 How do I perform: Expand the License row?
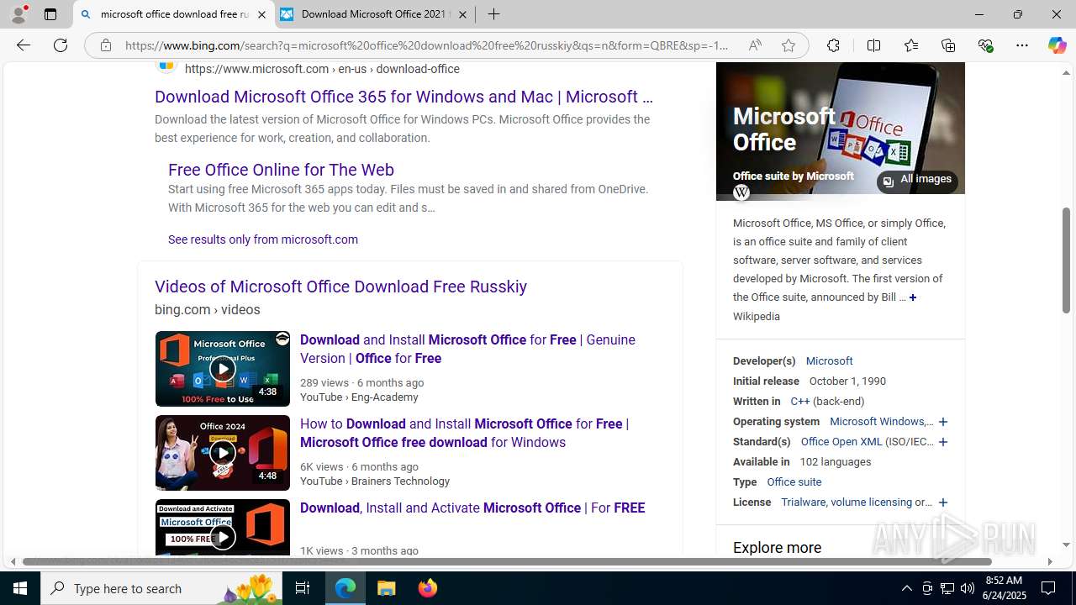(942, 502)
